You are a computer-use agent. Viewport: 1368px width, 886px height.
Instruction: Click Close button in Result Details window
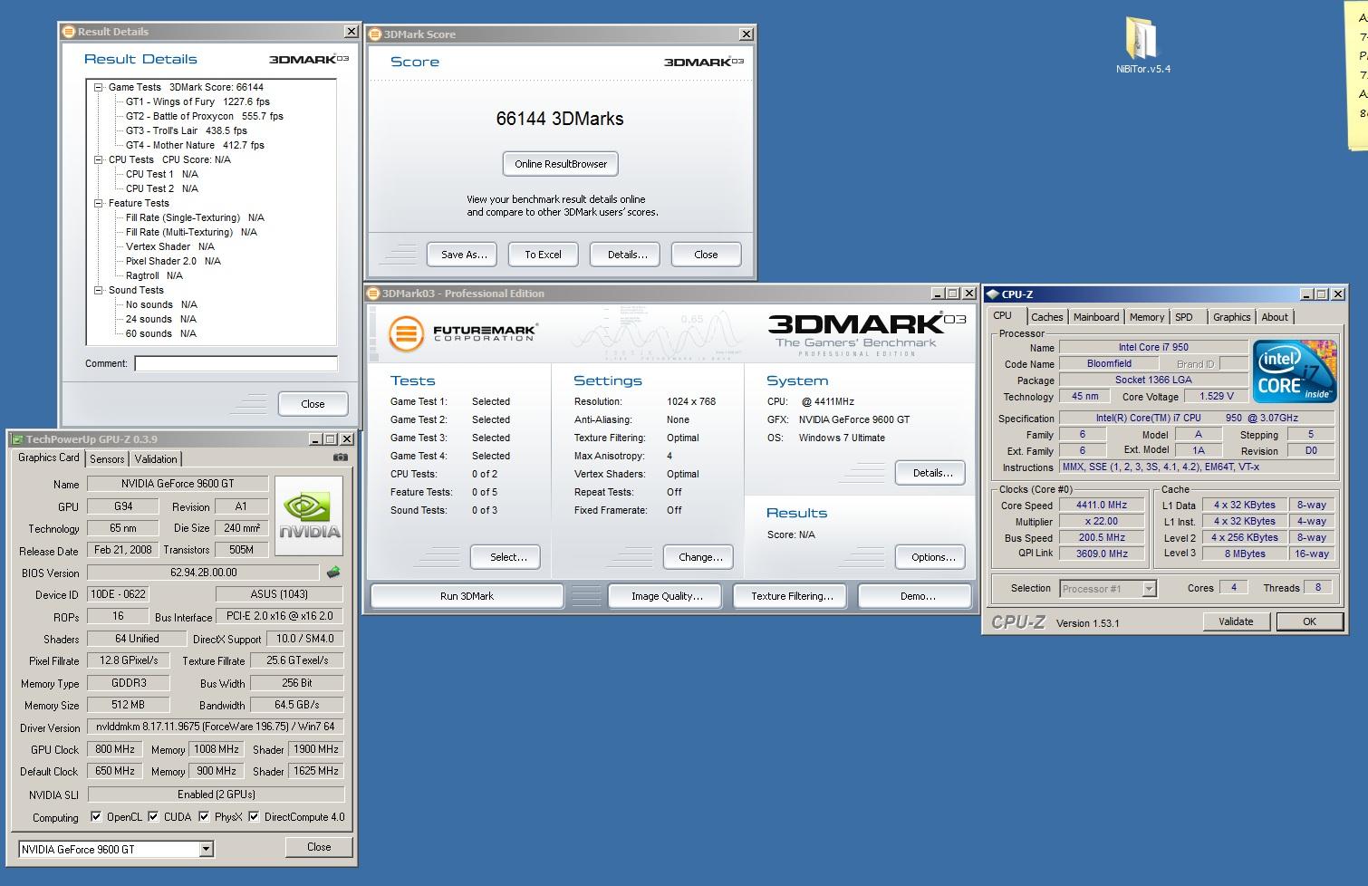pos(313,404)
